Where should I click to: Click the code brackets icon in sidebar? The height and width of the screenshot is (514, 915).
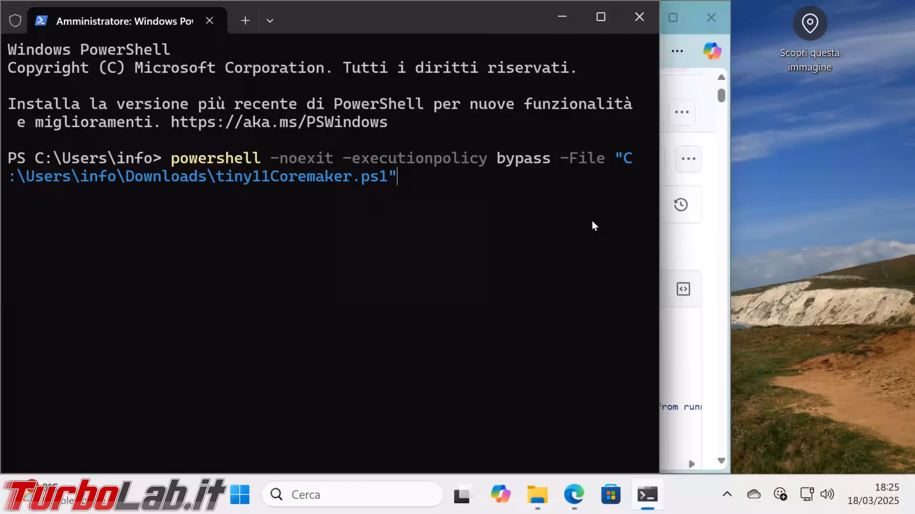tap(683, 289)
